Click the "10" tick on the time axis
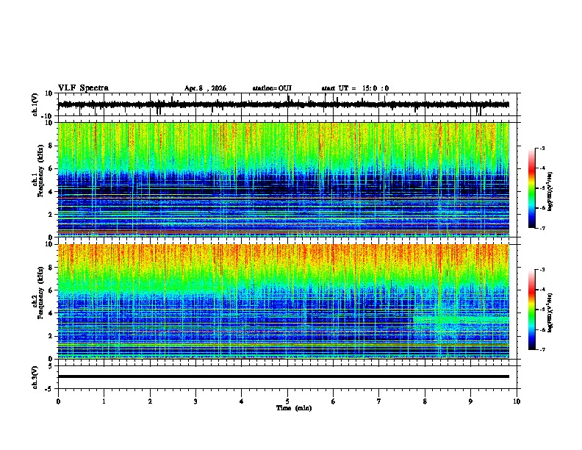The width and height of the screenshot is (582, 450). (x=517, y=401)
